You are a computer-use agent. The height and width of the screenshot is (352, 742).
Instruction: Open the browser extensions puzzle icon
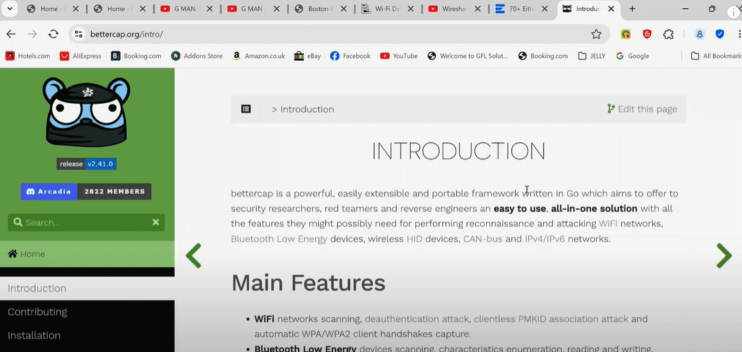pyautogui.click(x=669, y=34)
